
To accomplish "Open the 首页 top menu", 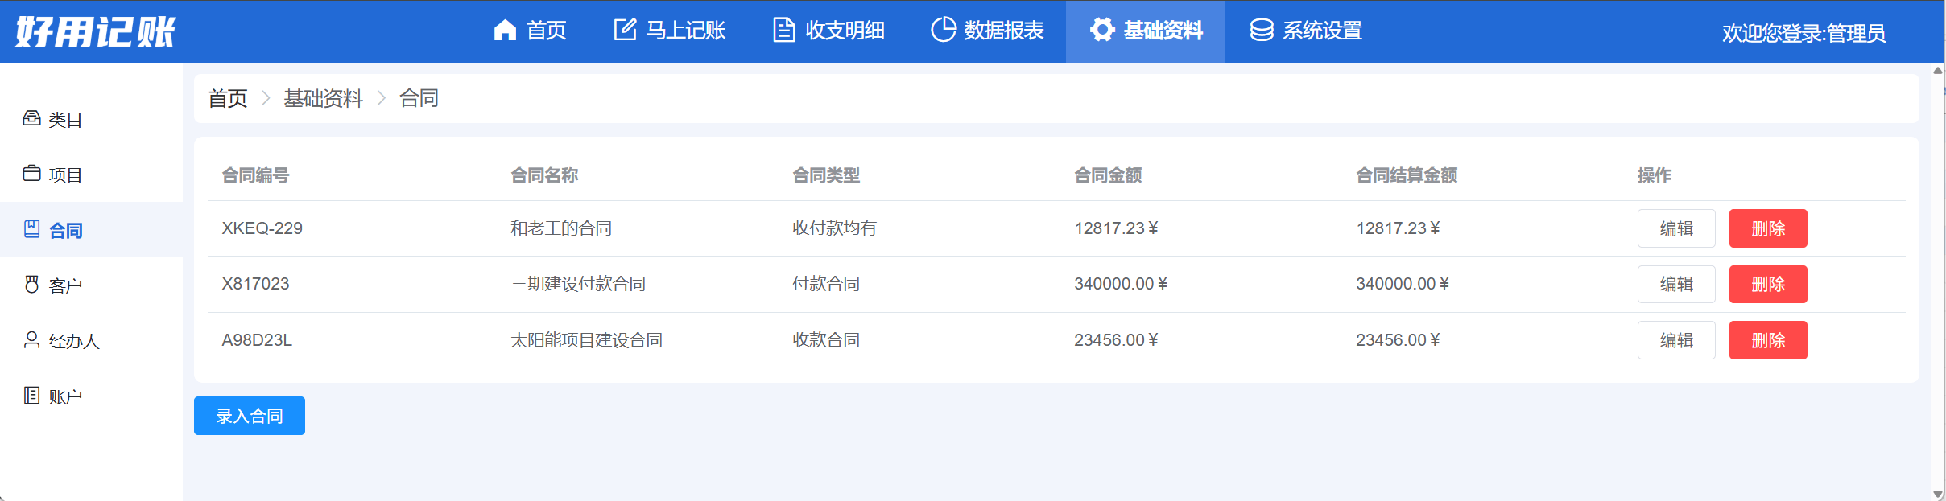I will tap(530, 31).
